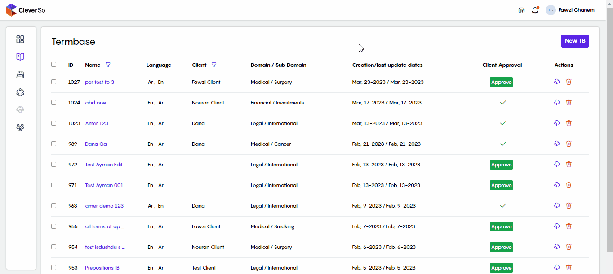Check the row with ID 963

tap(54, 206)
